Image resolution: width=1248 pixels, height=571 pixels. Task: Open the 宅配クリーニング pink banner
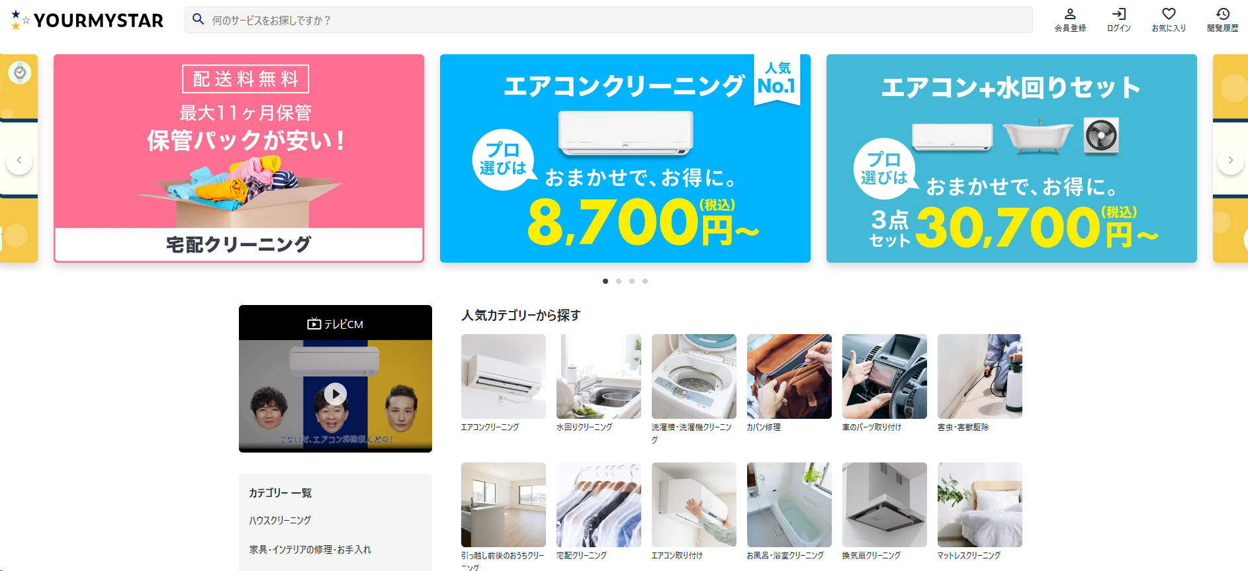click(x=239, y=159)
